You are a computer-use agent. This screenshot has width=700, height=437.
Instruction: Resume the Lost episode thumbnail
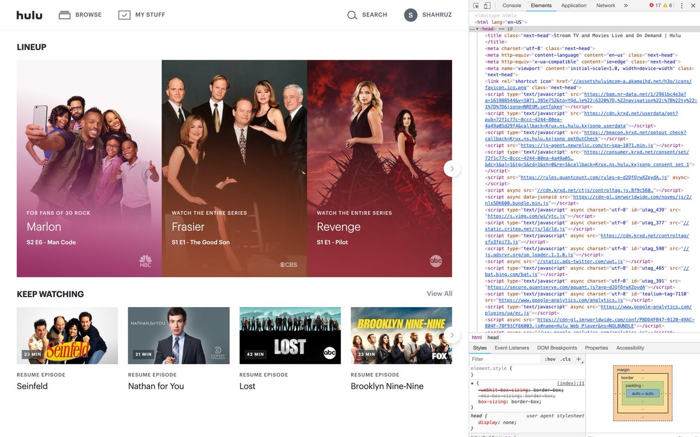coord(290,336)
